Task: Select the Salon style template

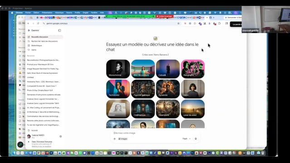Action: tap(193, 89)
